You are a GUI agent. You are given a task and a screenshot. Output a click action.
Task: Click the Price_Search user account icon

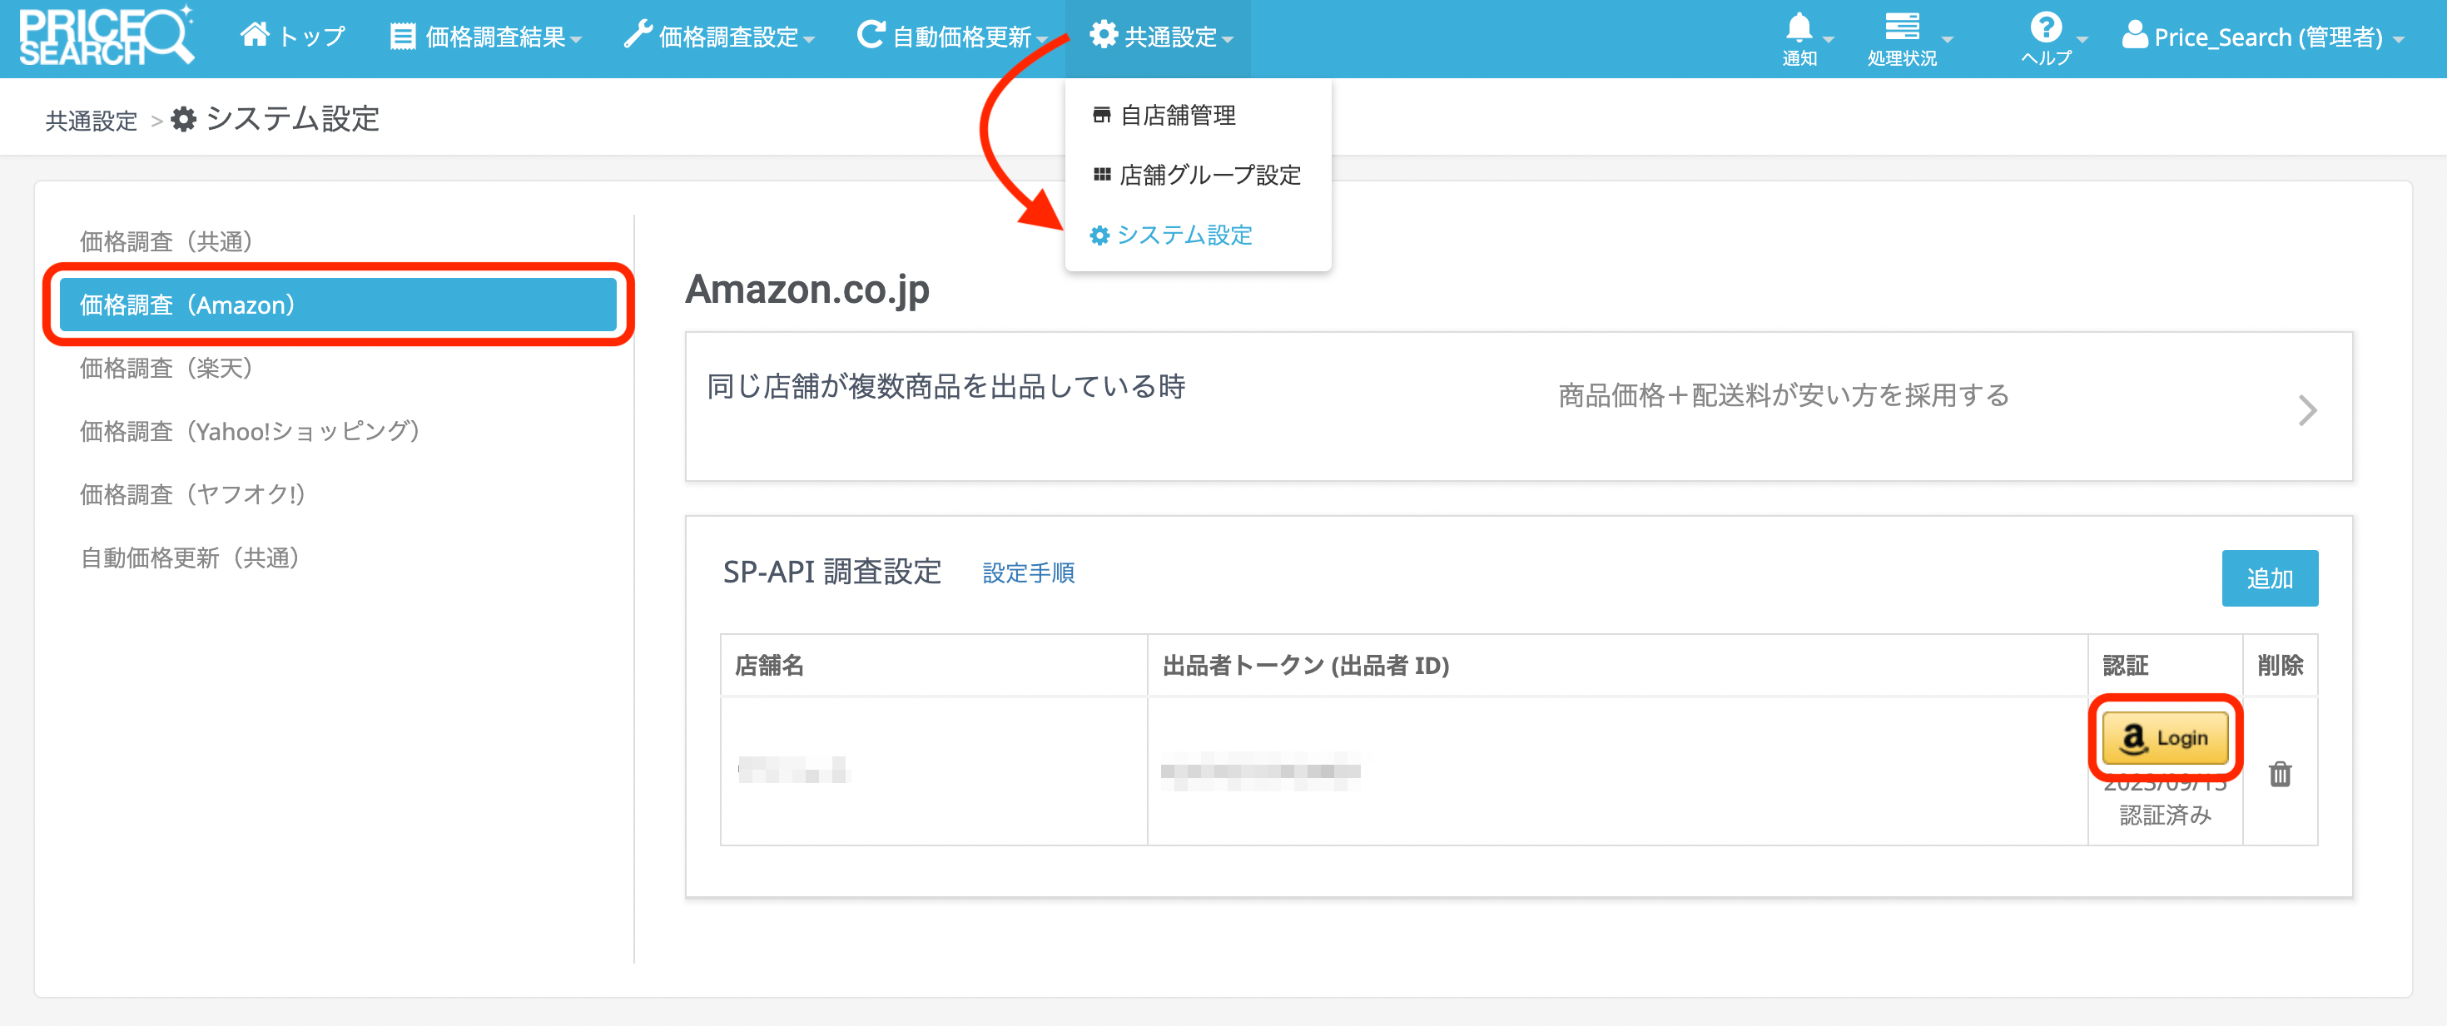pos(2135,36)
